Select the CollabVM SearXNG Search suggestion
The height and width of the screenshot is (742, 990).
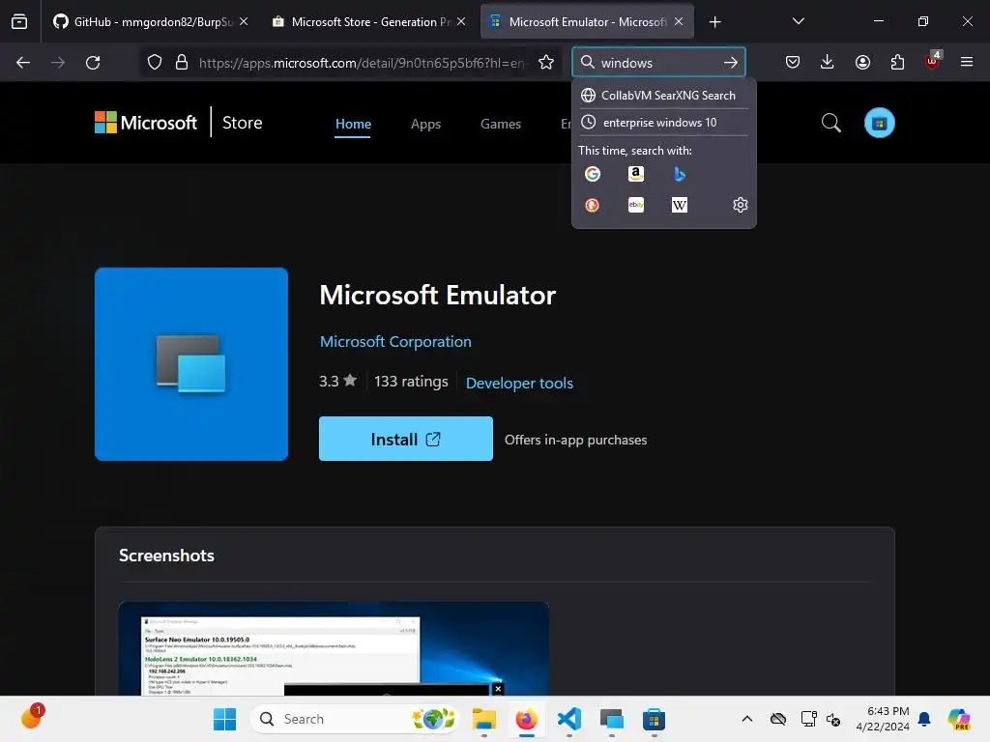(x=663, y=96)
